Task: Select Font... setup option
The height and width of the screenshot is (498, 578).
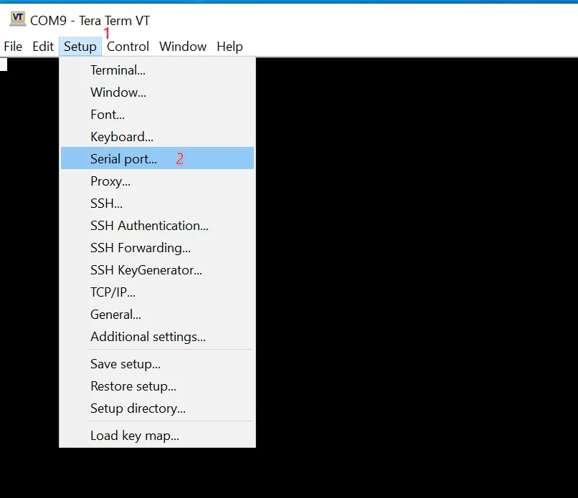Action: click(157, 115)
